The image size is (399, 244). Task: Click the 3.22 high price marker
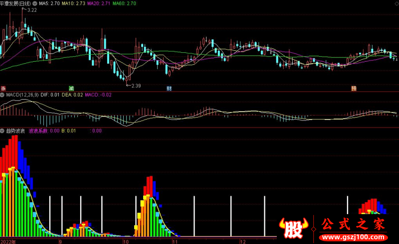tap(32, 10)
